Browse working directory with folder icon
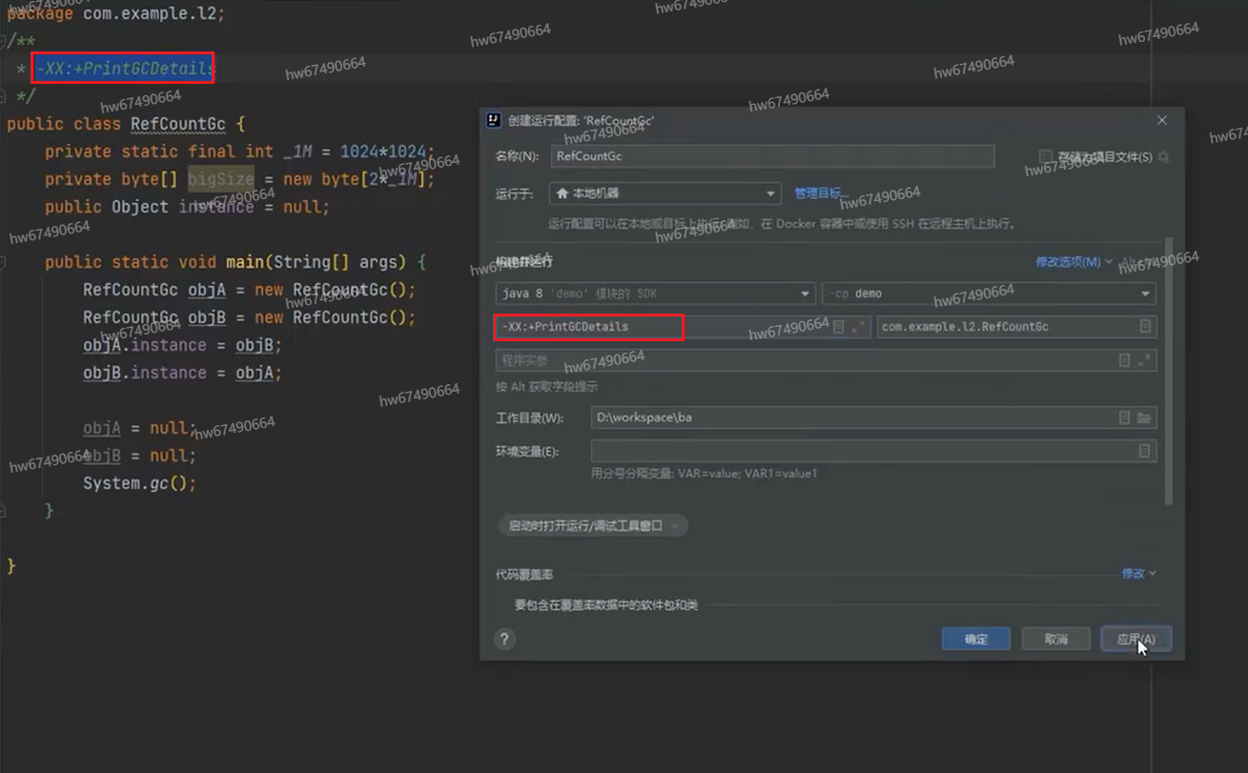This screenshot has height=773, width=1248. click(1144, 417)
